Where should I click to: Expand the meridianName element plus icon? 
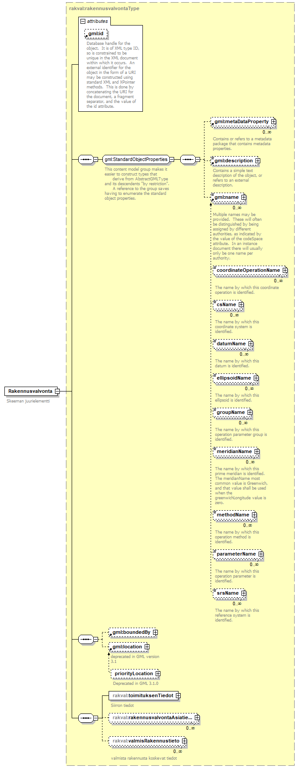[257, 451]
